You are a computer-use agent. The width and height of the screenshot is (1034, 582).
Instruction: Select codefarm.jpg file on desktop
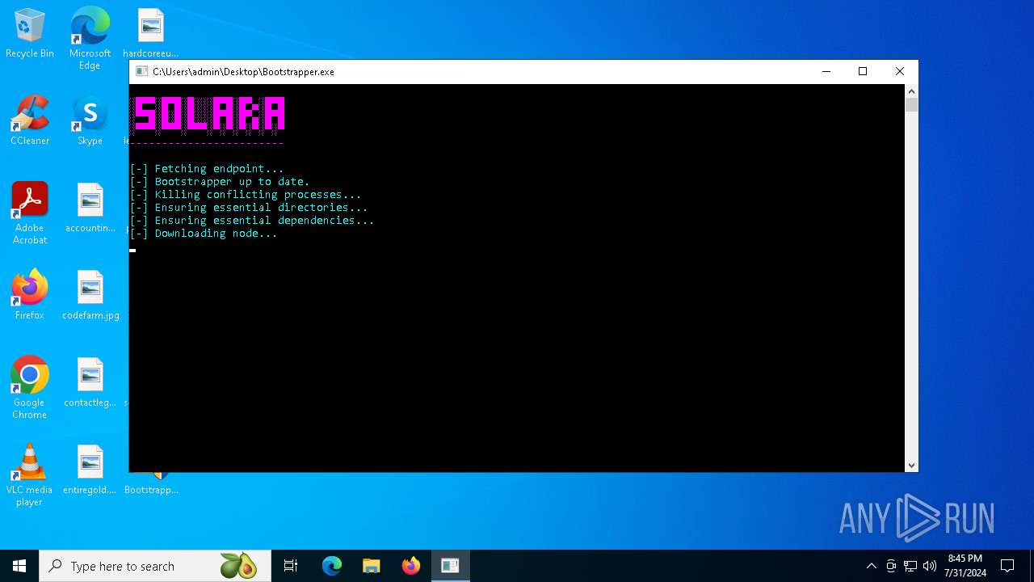[90, 295]
